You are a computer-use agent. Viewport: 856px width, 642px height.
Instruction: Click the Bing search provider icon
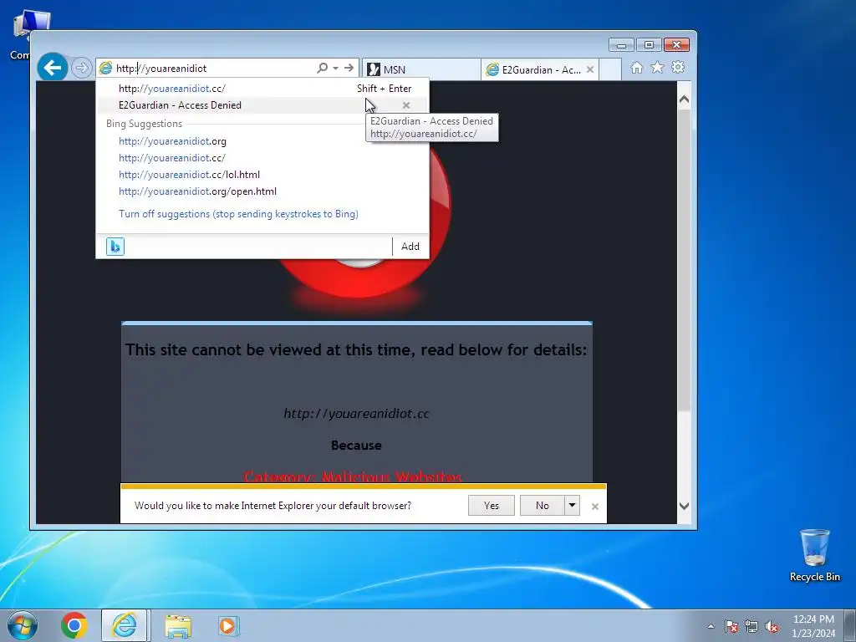pos(115,247)
